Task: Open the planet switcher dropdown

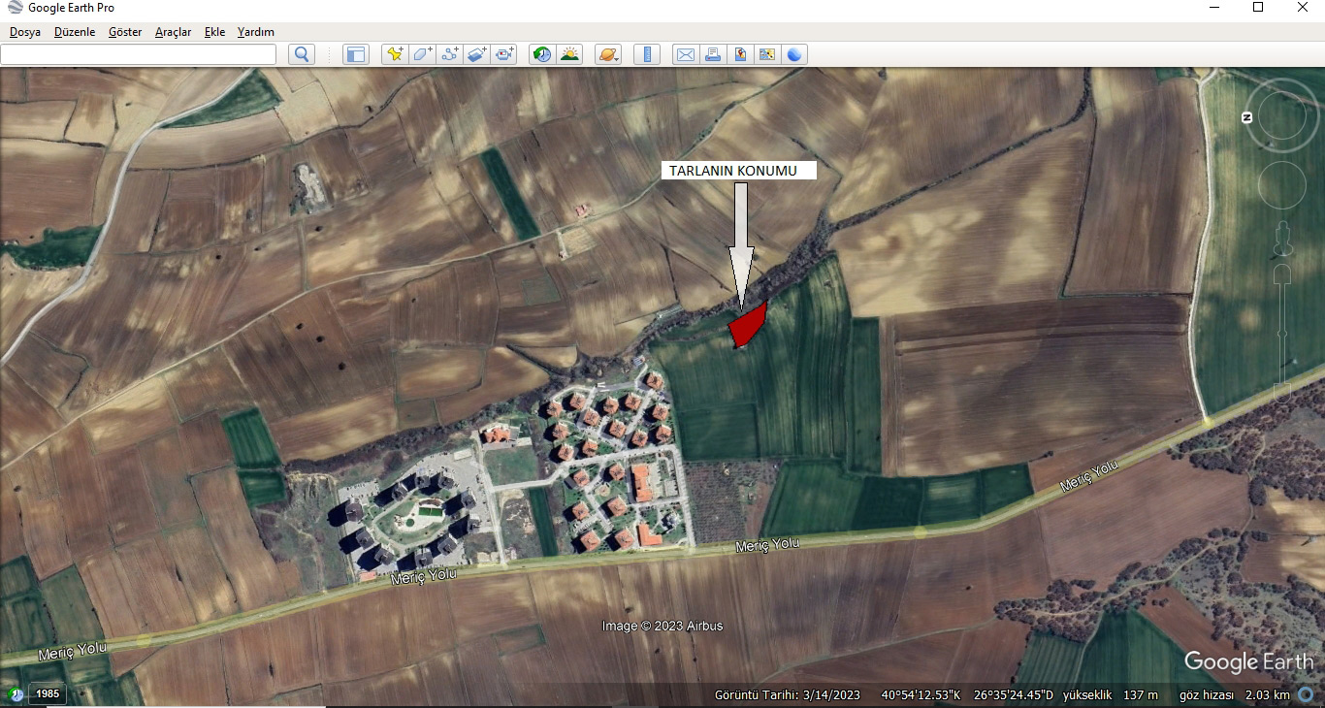Action: tap(608, 54)
